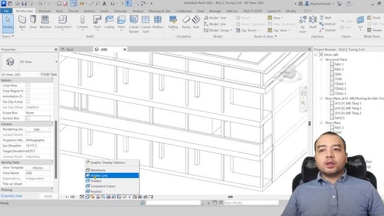Select the By Face opening tool
The image size is (384, 216).
302,24
